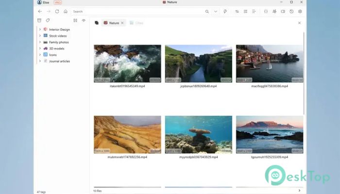Expand the Interior Design tag group
The width and height of the screenshot is (340, 194).
click(40, 29)
